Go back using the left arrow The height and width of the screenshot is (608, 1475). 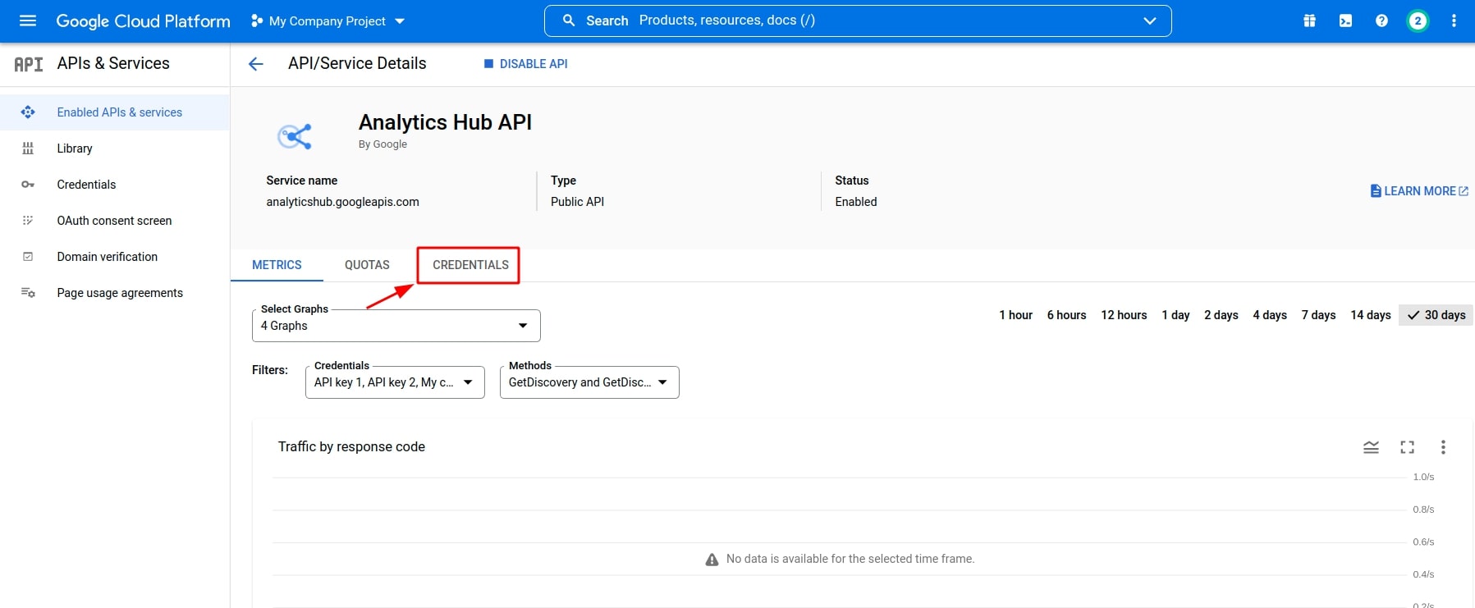click(x=256, y=64)
